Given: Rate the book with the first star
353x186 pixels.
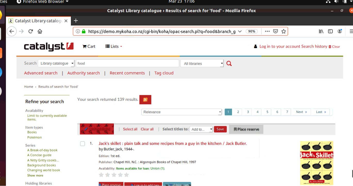Looking at the screenshot, I should (x=101, y=175).
